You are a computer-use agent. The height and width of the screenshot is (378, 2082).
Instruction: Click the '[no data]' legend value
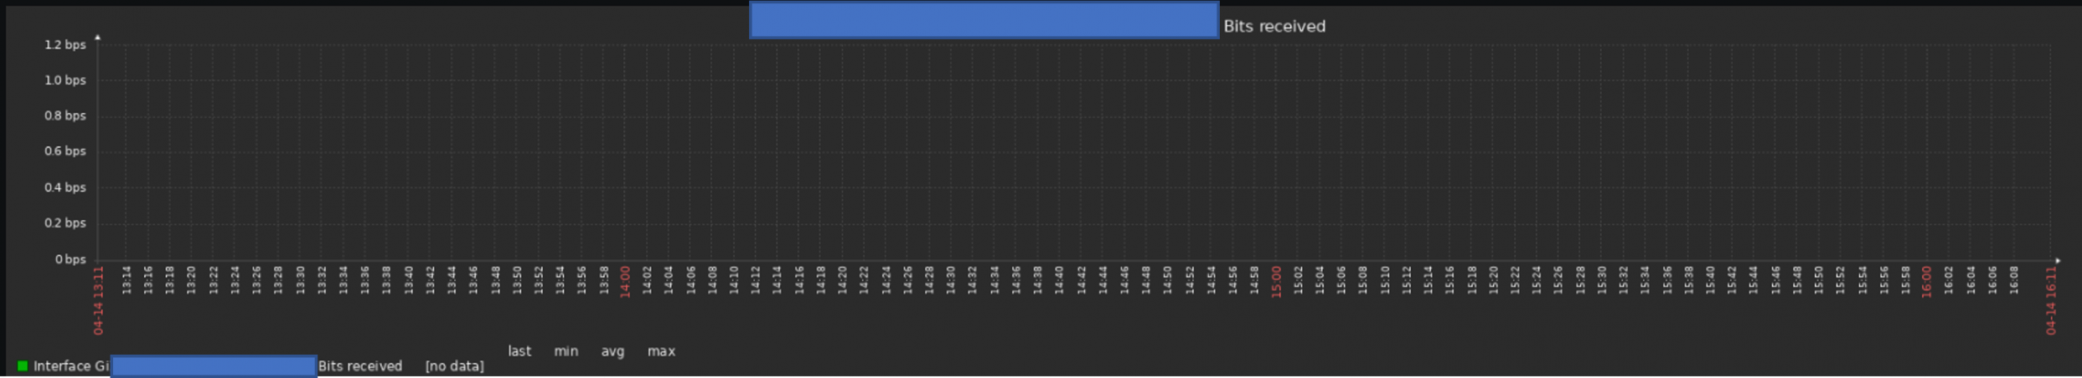pos(454,365)
